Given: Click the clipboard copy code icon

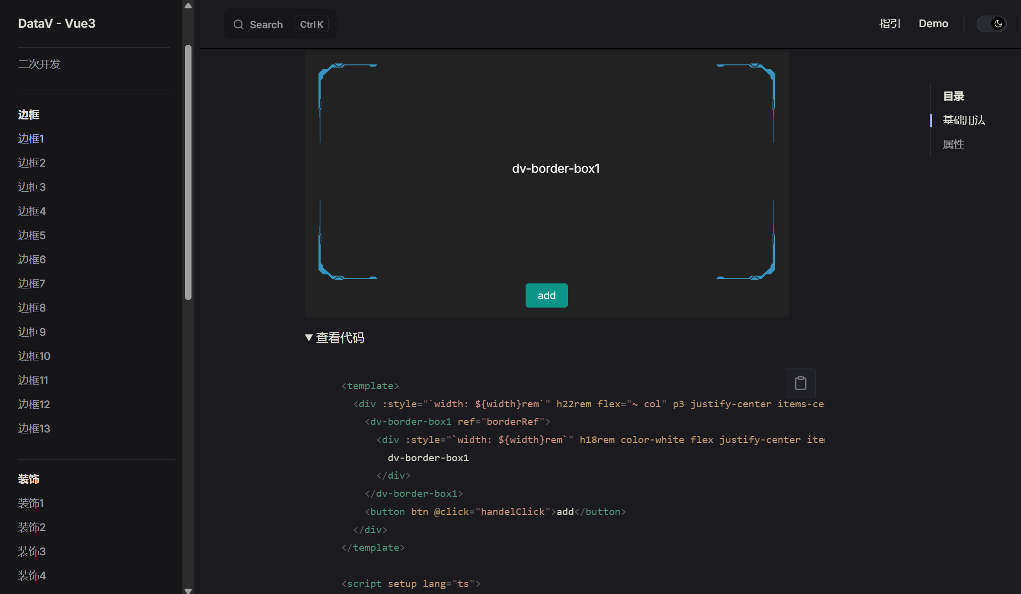Looking at the screenshot, I should 800,383.
